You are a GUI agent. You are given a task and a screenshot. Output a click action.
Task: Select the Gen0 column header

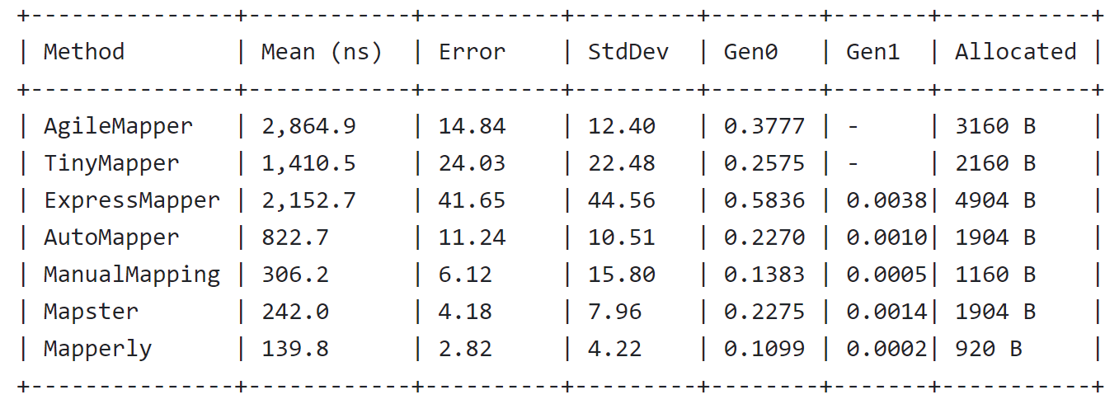750,52
